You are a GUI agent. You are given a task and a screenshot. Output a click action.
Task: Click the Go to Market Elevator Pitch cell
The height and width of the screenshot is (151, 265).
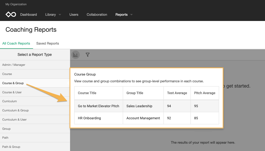click(99, 106)
